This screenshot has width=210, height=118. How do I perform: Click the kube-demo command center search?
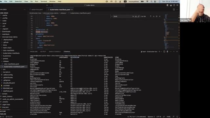click(x=89, y=5)
